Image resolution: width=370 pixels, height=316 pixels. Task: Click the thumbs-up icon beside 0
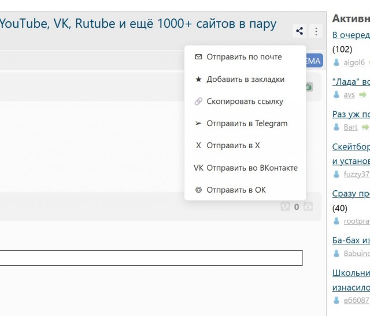click(x=308, y=206)
